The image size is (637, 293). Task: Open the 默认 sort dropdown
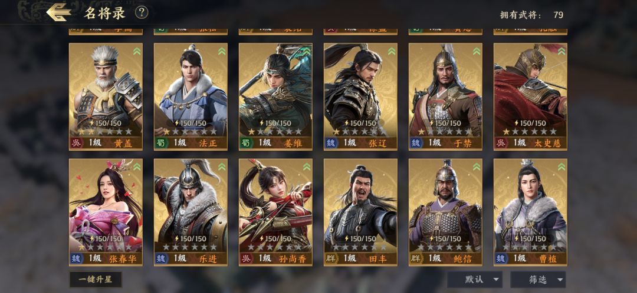click(474, 279)
